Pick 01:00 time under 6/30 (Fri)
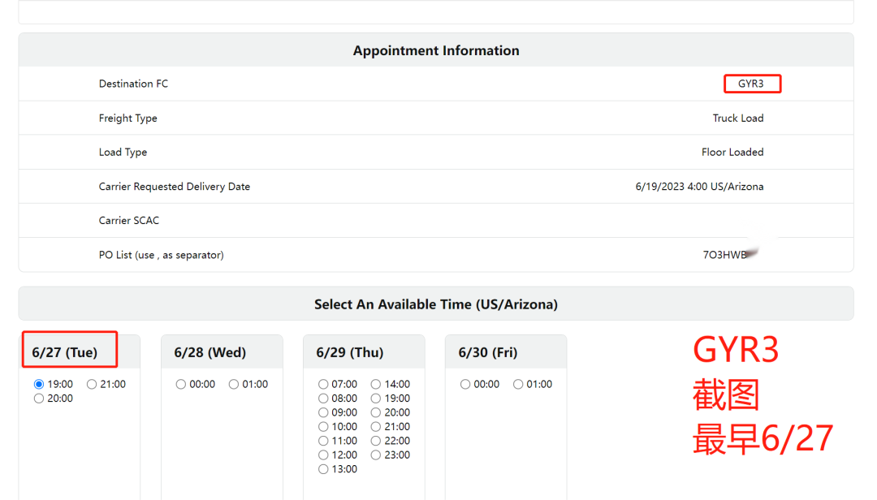 coord(518,384)
